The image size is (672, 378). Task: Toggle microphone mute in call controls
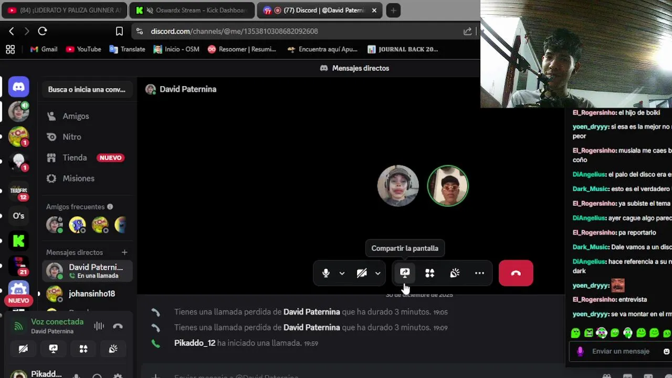[x=326, y=273]
